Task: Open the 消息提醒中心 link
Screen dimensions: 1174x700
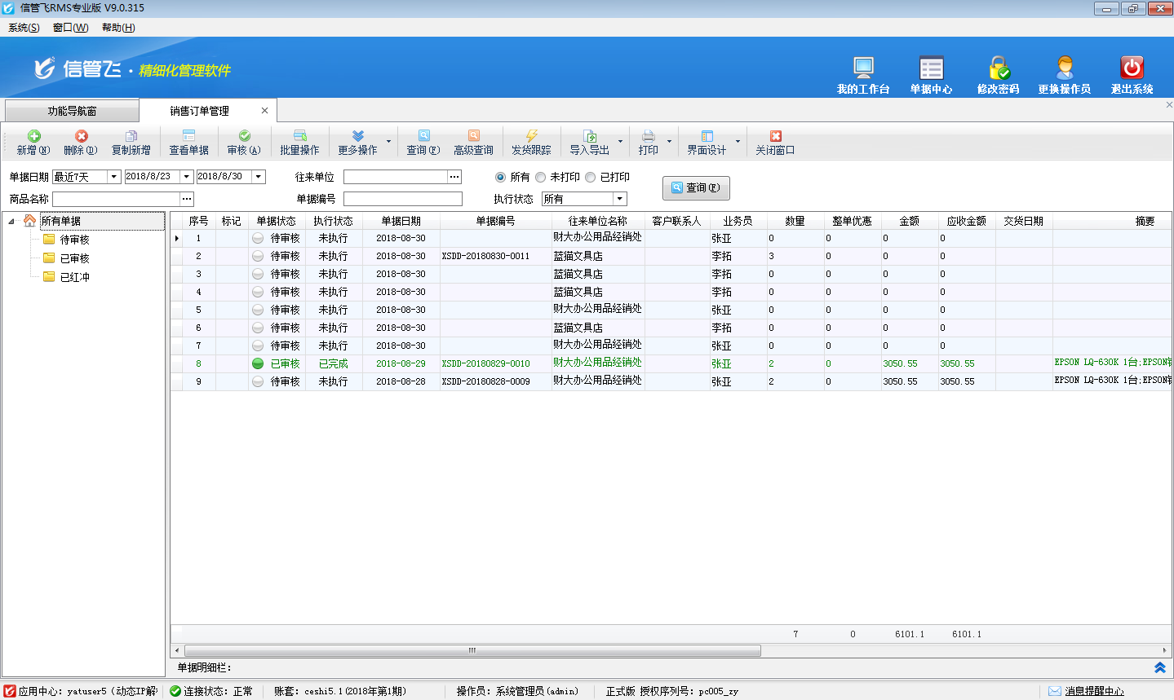Action: [1093, 691]
